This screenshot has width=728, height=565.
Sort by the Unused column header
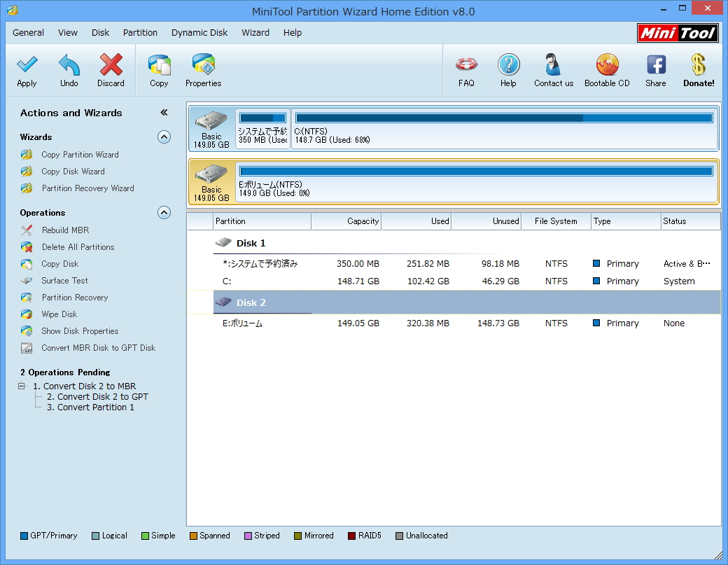(x=486, y=221)
